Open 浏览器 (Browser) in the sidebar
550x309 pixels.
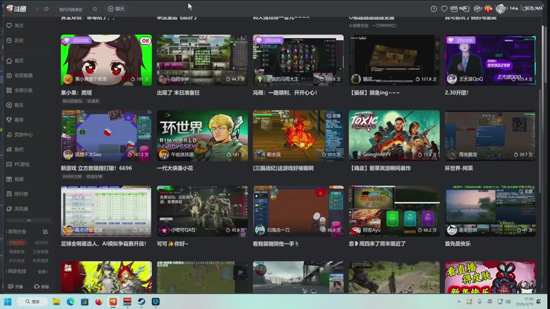[x=17, y=209]
